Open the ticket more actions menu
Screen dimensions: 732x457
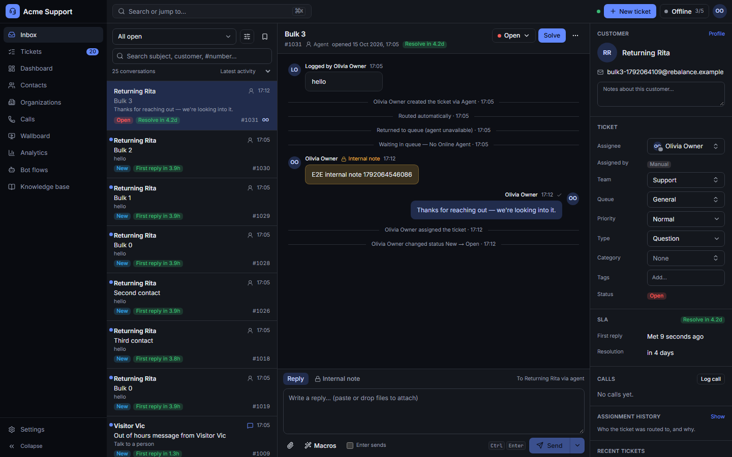[x=575, y=36]
